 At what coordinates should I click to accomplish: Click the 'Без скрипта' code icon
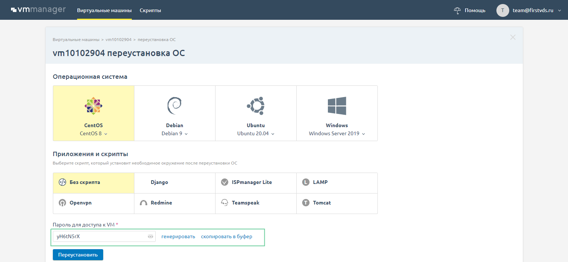click(62, 182)
